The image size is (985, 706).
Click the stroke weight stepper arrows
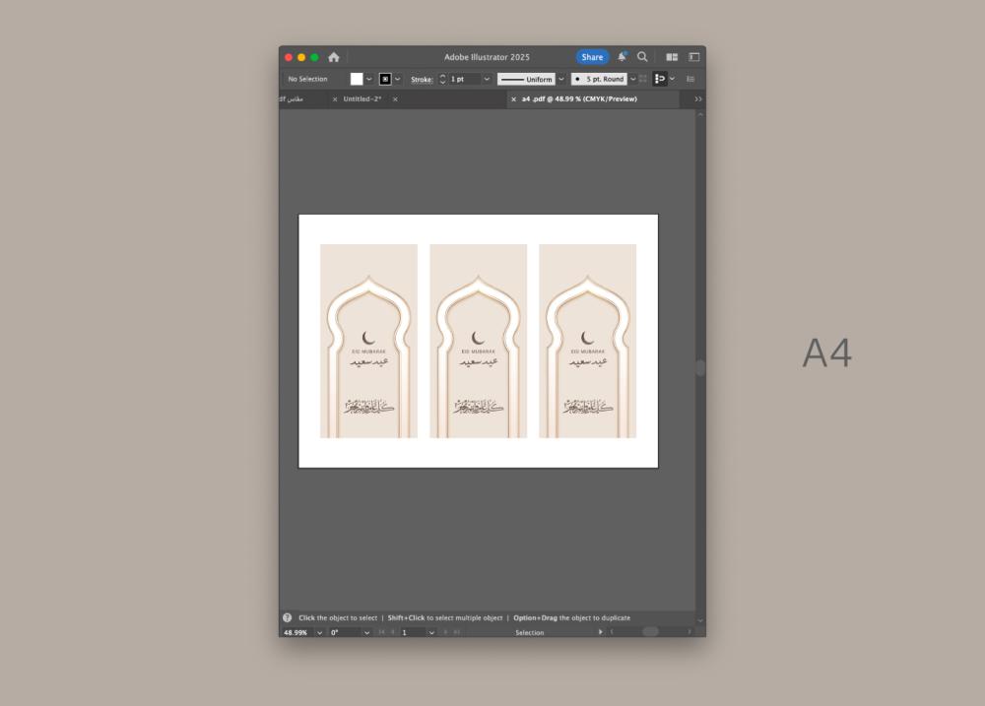pyautogui.click(x=442, y=79)
